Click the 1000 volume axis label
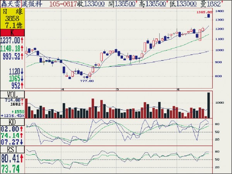The height and width of the screenshot is (174, 232). [x=220, y=103]
